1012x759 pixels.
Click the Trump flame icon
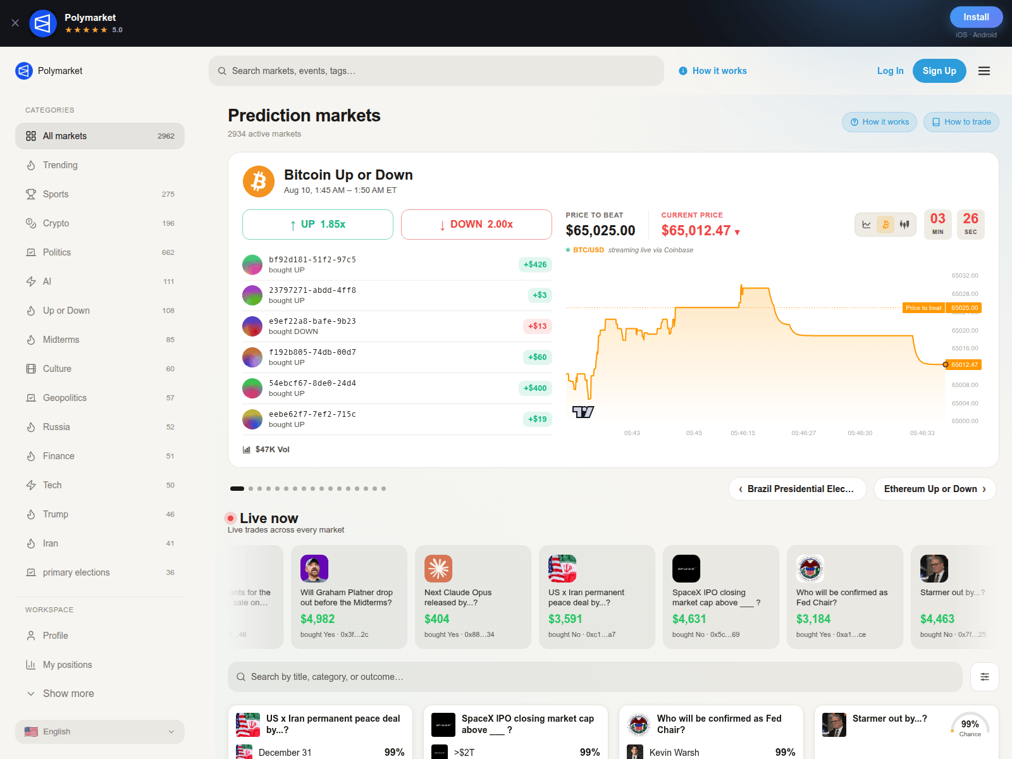click(x=31, y=514)
